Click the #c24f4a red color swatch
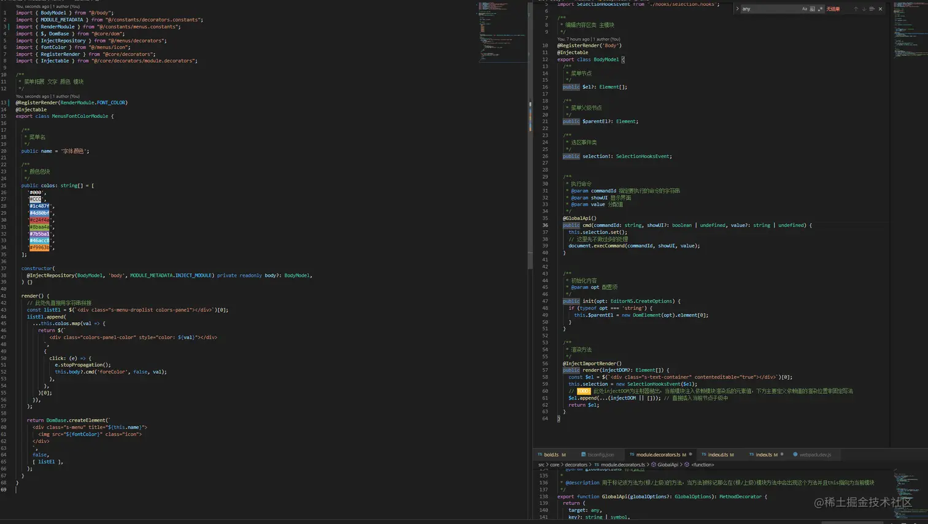Viewport: 928px width, 524px height. coord(39,220)
